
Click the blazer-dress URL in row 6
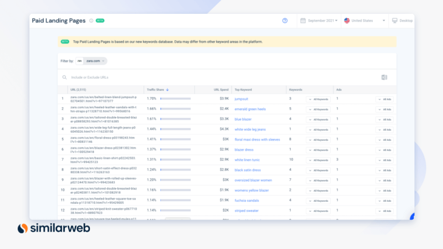(x=103, y=150)
